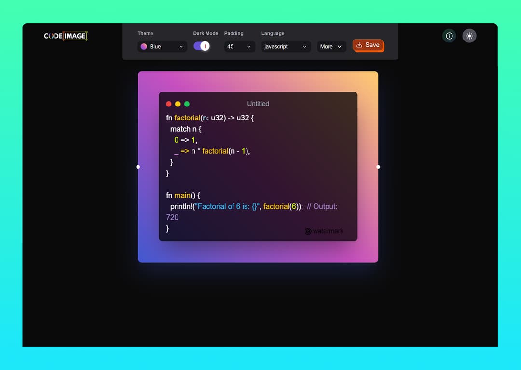Image resolution: width=521 pixels, height=370 pixels.
Task: Expand the More options menu
Action: pos(331,46)
